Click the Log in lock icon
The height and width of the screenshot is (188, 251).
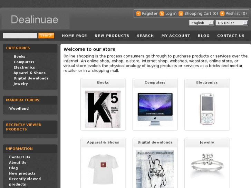click(162, 13)
